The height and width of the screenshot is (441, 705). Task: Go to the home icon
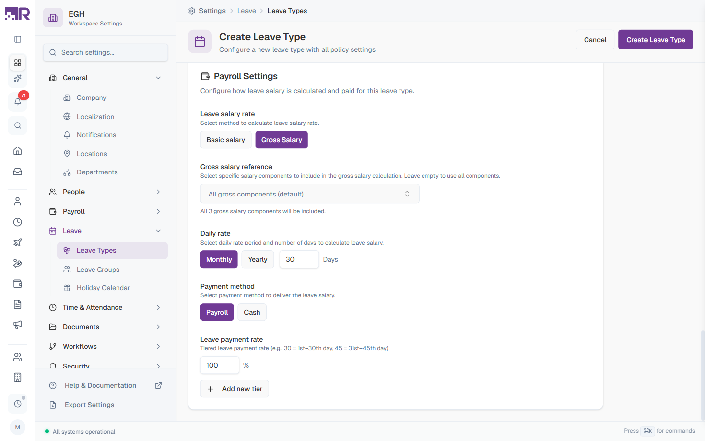pyautogui.click(x=18, y=151)
